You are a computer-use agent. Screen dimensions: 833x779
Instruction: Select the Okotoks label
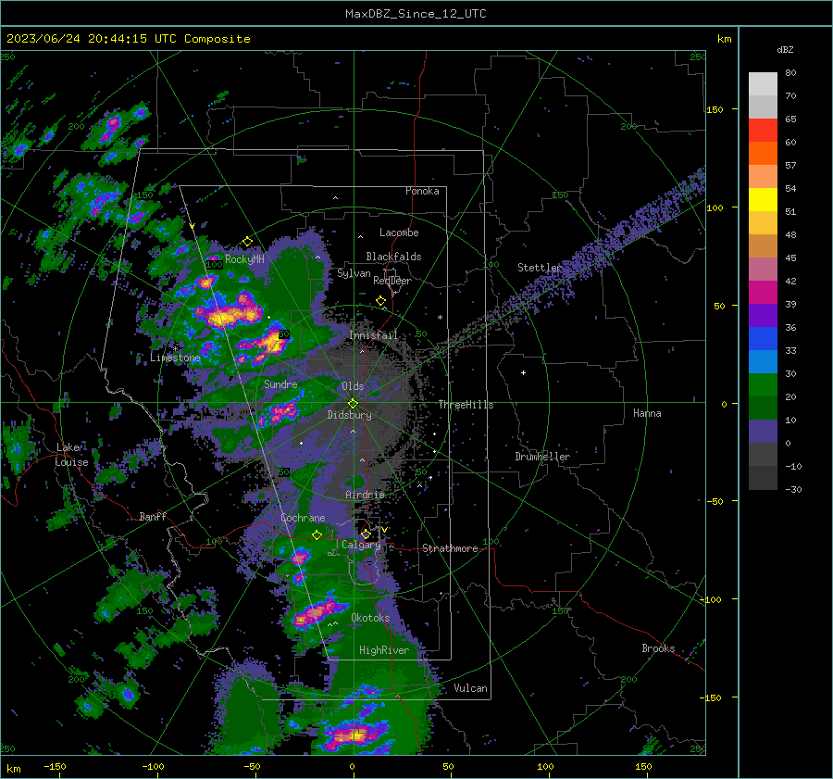[370, 618]
